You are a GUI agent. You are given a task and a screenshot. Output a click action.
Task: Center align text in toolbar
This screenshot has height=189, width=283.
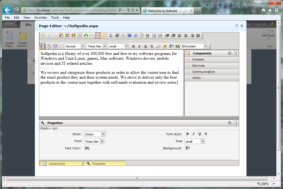(x=186, y=35)
